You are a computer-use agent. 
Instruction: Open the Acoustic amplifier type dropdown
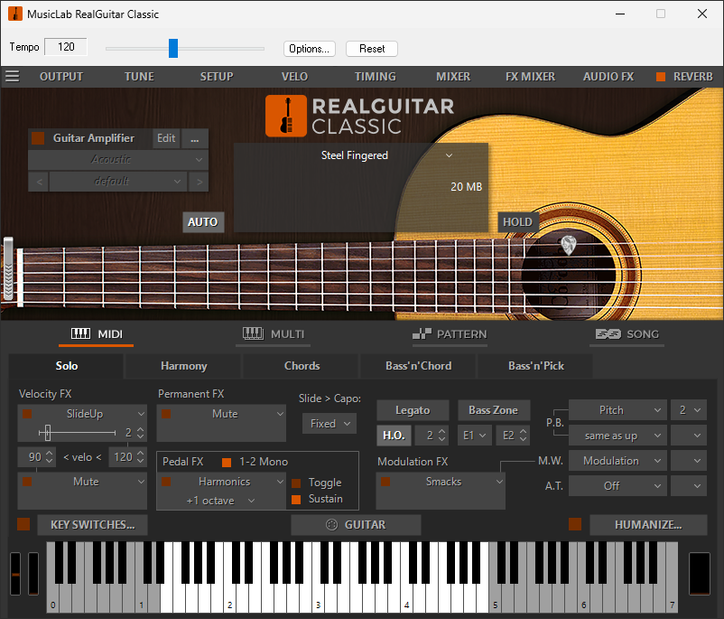118,159
